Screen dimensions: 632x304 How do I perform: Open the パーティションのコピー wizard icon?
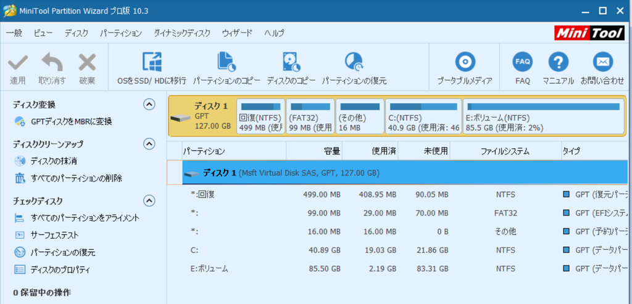tap(227, 62)
